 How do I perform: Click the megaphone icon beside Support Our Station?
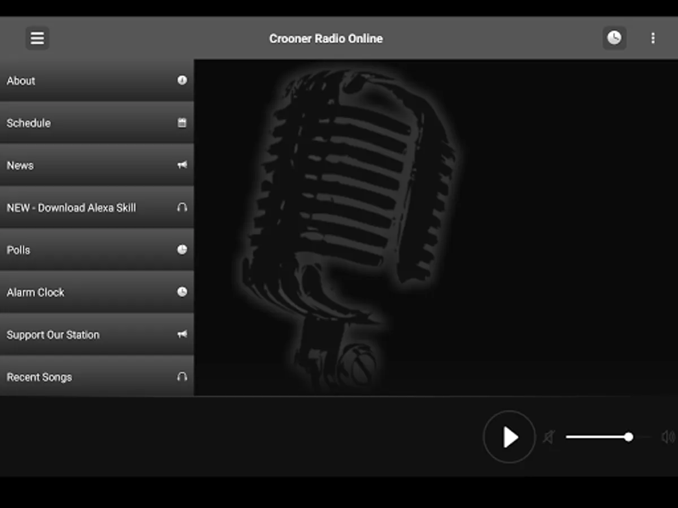pos(182,334)
